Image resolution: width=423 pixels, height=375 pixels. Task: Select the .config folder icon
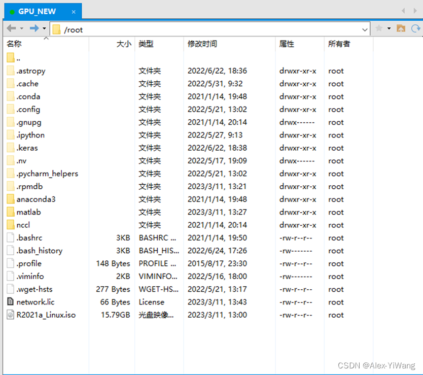[x=11, y=109]
